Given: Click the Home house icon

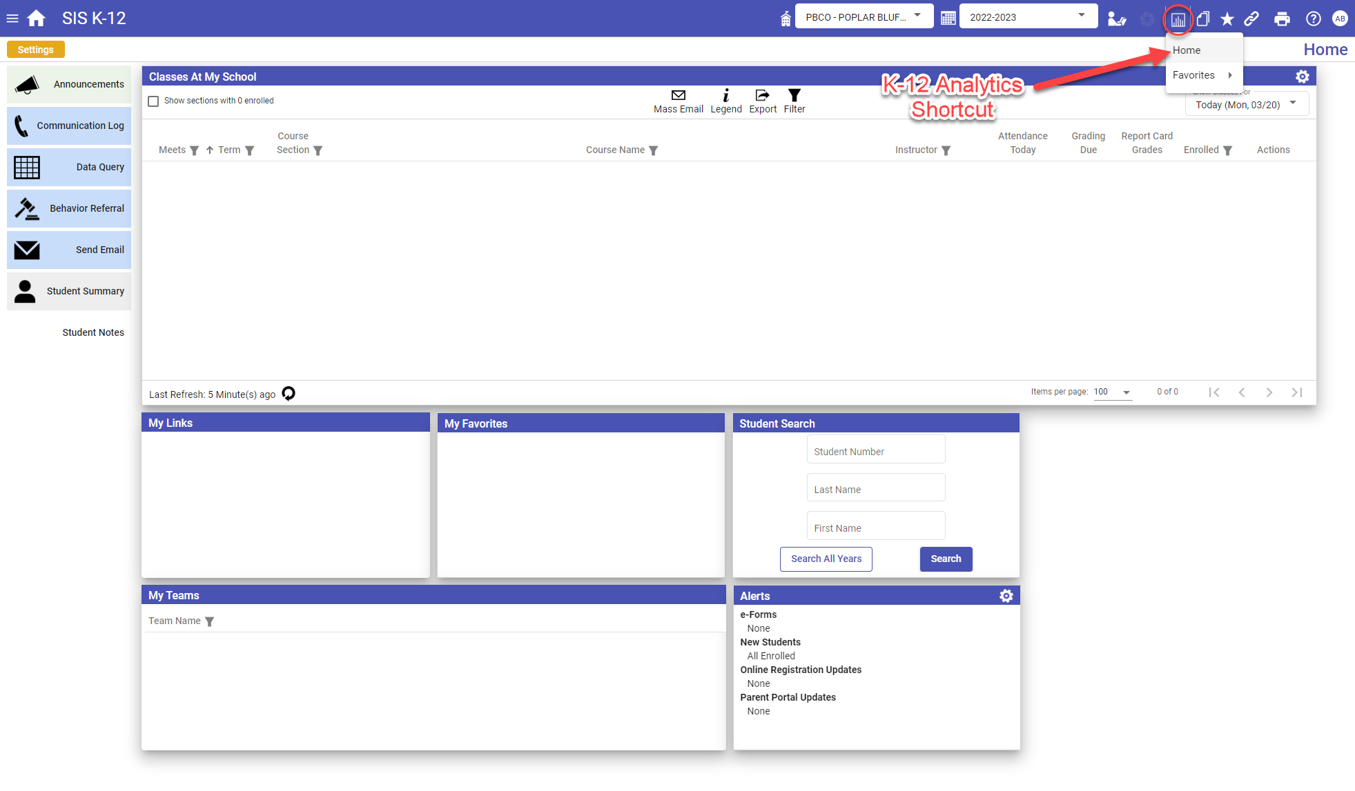Looking at the screenshot, I should coord(37,19).
